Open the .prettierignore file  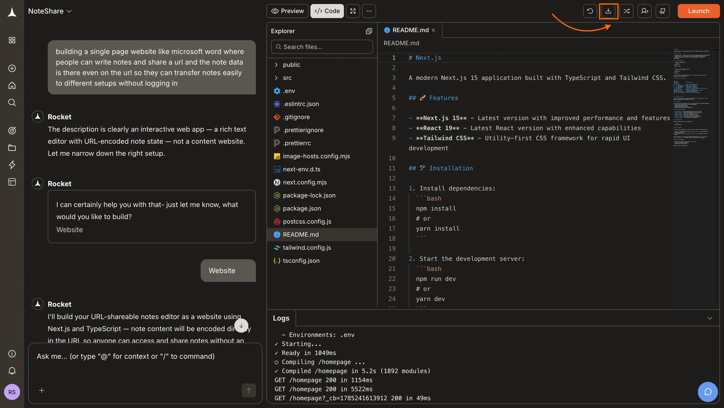[322, 130]
